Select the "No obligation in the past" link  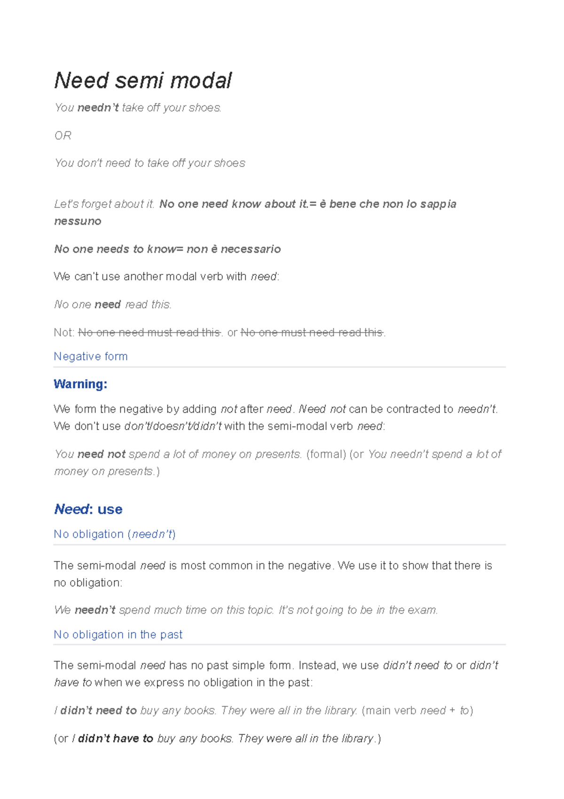coord(118,635)
